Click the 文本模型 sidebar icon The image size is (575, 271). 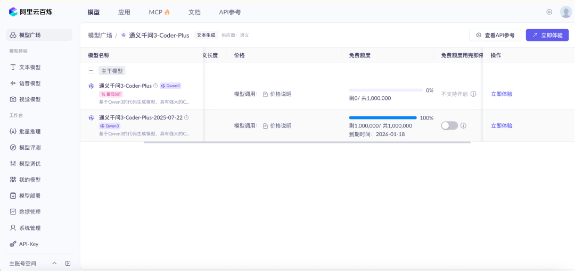13,67
